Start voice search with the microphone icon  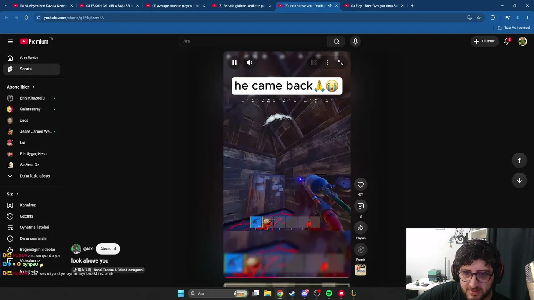(x=355, y=41)
